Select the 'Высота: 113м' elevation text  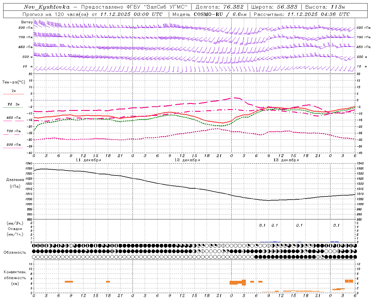[325, 7]
